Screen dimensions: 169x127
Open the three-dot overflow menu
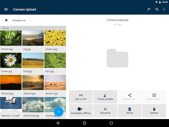tap(164, 9)
